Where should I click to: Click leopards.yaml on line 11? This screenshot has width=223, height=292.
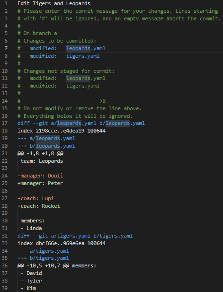click(x=86, y=78)
